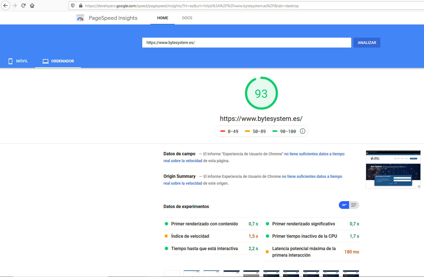
Task: Click the URL input field with bytesystem.es
Action: (247, 43)
